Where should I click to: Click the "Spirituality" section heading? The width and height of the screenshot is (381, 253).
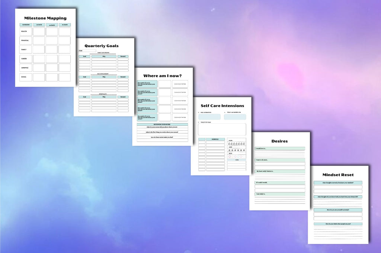[103, 94]
